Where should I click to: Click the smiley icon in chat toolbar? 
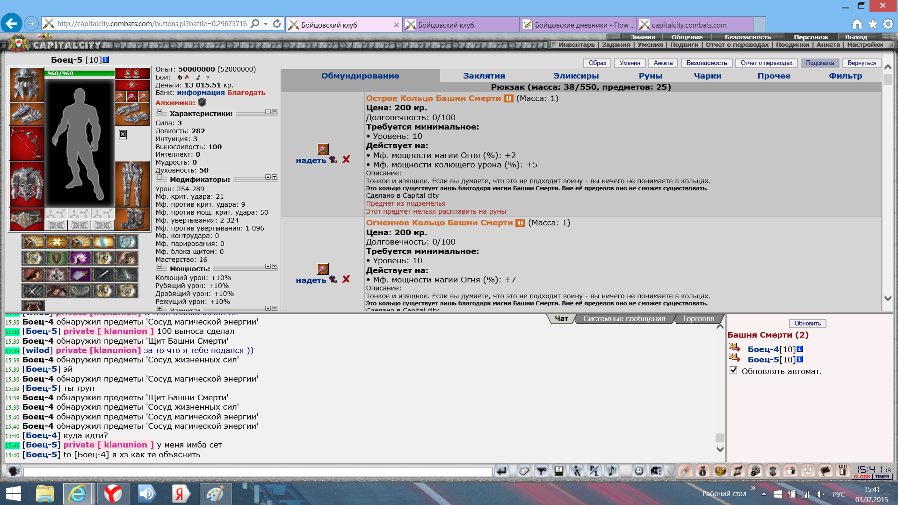click(x=639, y=471)
